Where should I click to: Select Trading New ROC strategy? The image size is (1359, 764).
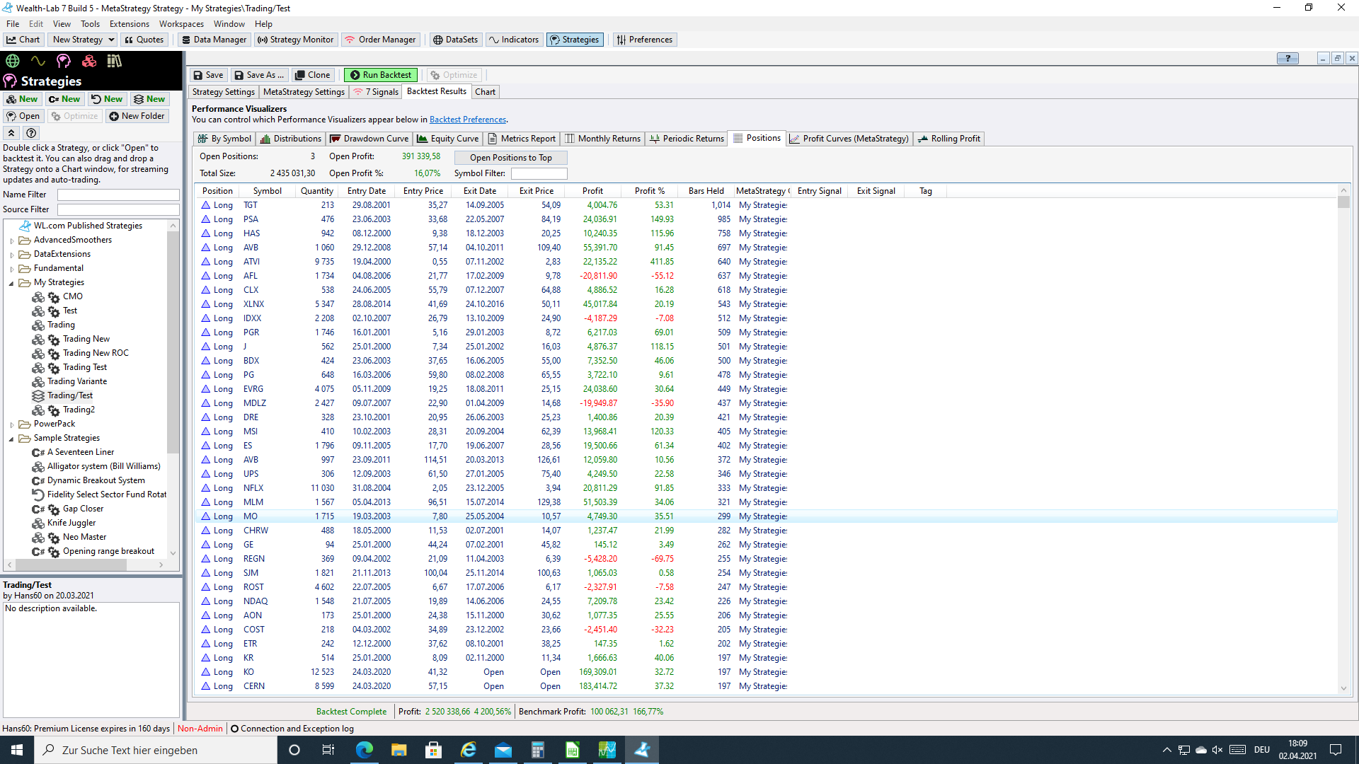click(96, 353)
